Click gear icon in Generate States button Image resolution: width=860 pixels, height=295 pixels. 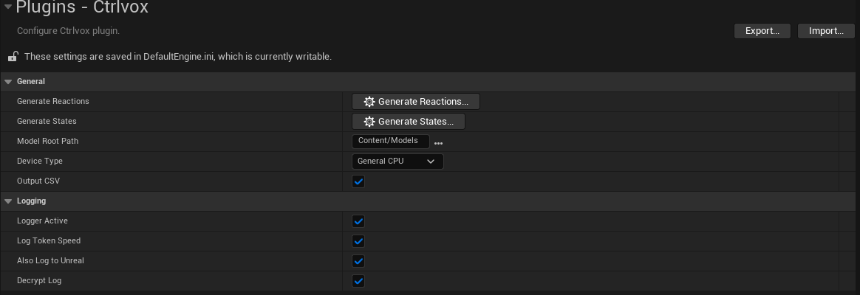pos(369,122)
